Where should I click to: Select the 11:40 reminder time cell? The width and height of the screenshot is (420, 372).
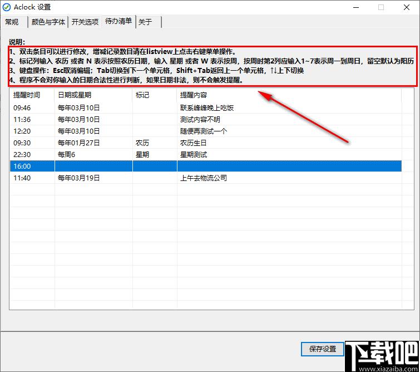point(22,178)
